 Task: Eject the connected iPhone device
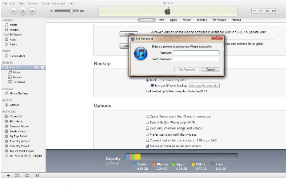click(42, 67)
